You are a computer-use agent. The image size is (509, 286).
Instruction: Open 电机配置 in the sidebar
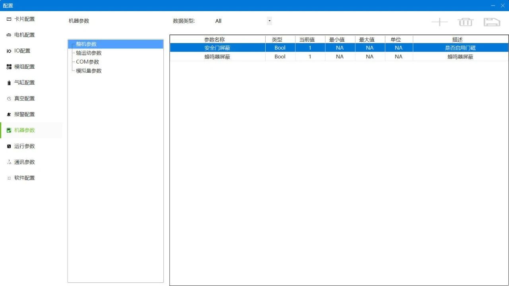pos(31,35)
